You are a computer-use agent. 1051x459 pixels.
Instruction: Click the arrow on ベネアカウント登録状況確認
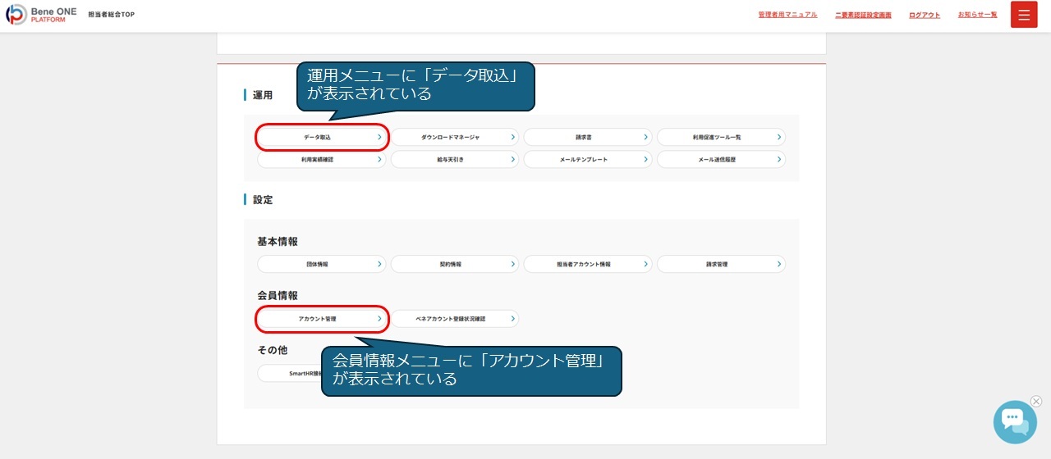[512, 318]
